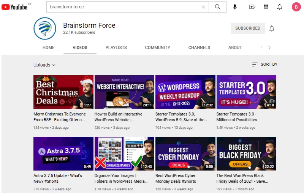Toggle channel notification bell beside Subscribed
Screen dimensions: 304x193
(x=272, y=28)
